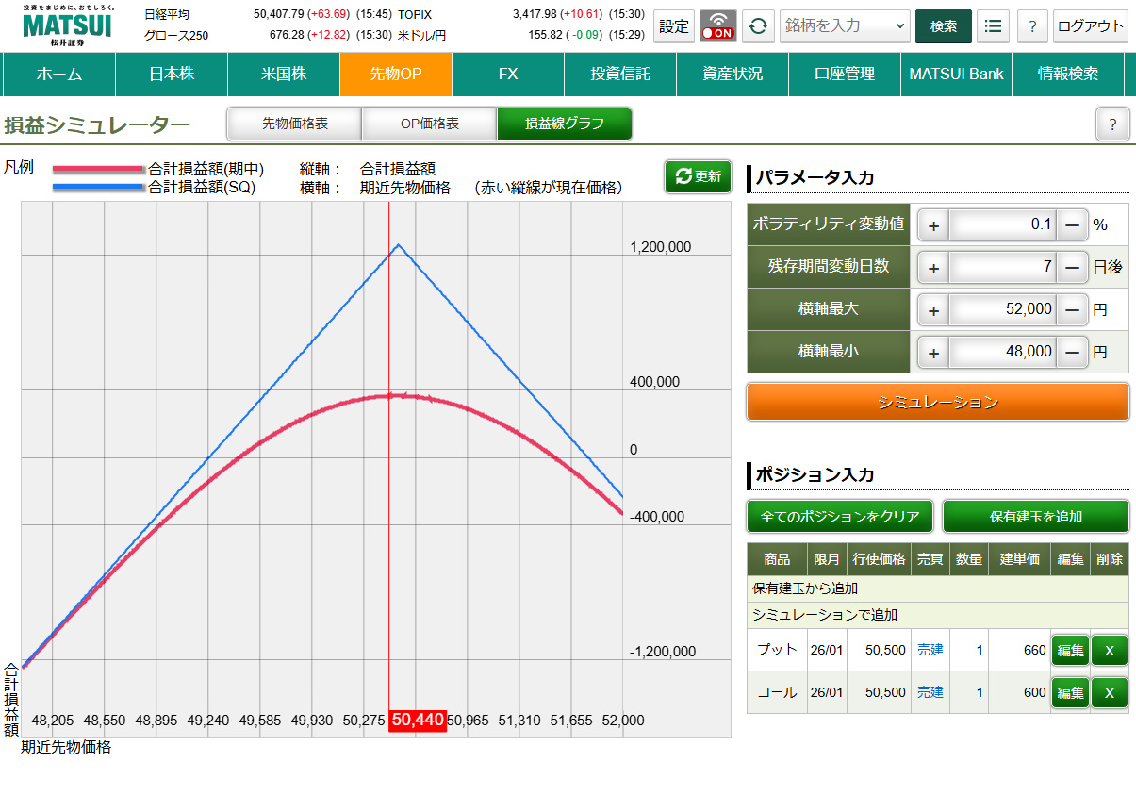Toggle the streaming ON indicator icon
1136x812 pixels.
coord(718,26)
